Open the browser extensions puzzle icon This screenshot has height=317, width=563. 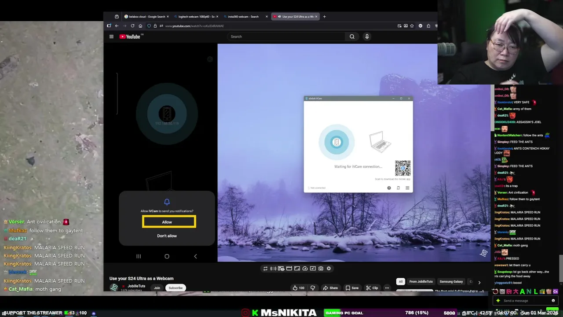428,26
